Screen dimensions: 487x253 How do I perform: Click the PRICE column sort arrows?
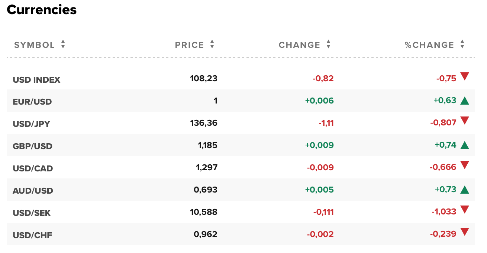[x=212, y=45]
